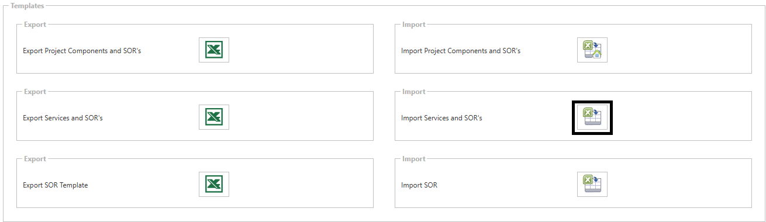The height and width of the screenshot is (222, 766).
Task: Select the 'Export Services and SOR's' label
Action: point(63,118)
